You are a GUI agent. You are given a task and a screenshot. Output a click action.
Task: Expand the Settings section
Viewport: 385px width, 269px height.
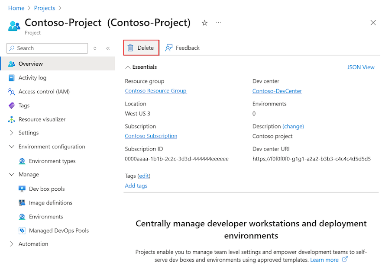12,133
